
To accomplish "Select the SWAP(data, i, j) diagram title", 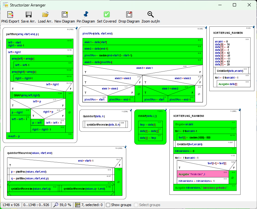I will click(x=148, y=116).
